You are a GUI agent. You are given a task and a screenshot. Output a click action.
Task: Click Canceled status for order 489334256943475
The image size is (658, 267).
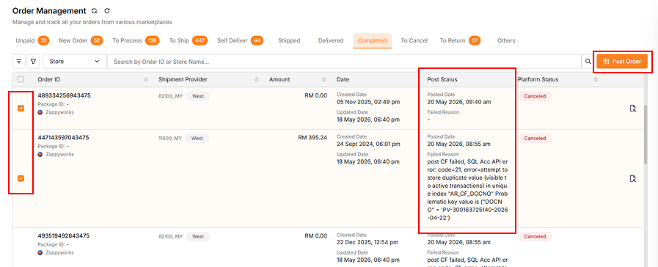pos(535,96)
